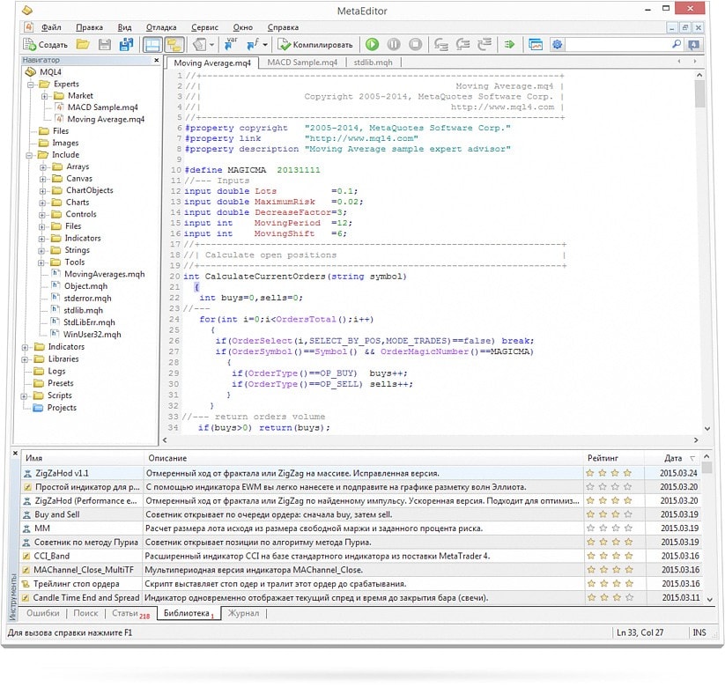Click the terminal chart window icon
Image resolution: width=725 pixels, height=687 pixels.
[x=536, y=45]
